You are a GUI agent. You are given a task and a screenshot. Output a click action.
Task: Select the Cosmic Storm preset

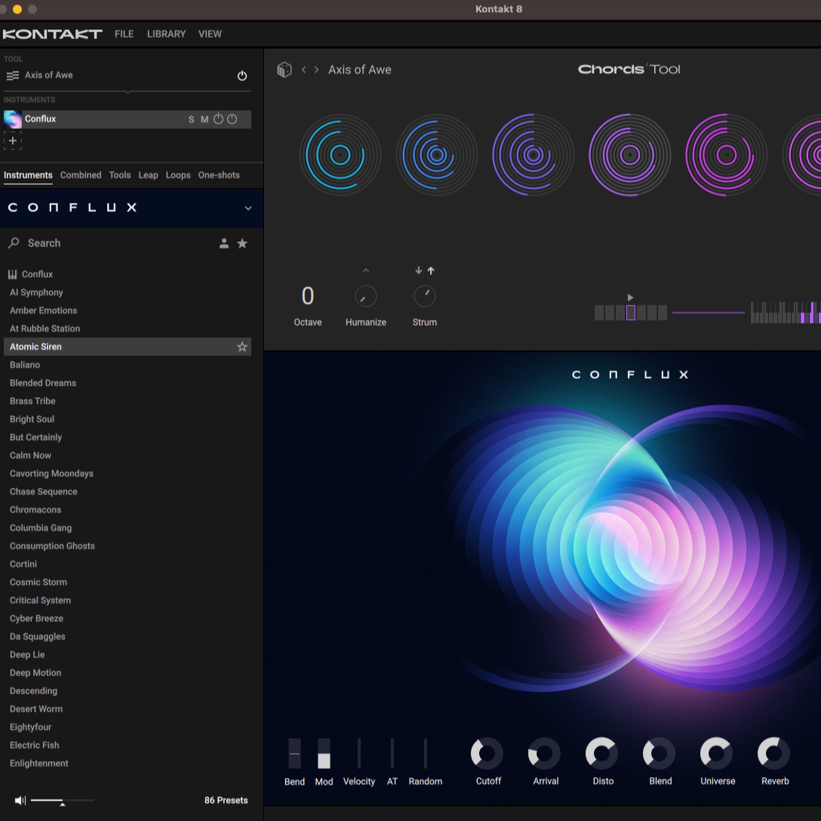38,582
